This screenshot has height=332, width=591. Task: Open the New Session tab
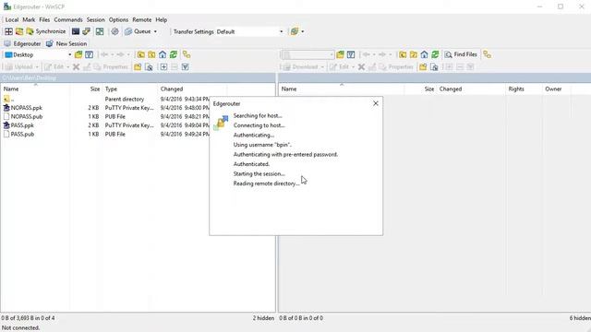click(x=66, y=43)
